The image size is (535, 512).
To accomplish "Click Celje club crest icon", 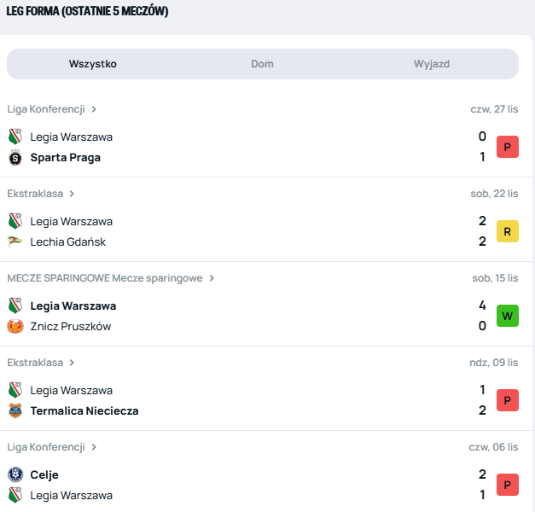I will coord(15,475).
